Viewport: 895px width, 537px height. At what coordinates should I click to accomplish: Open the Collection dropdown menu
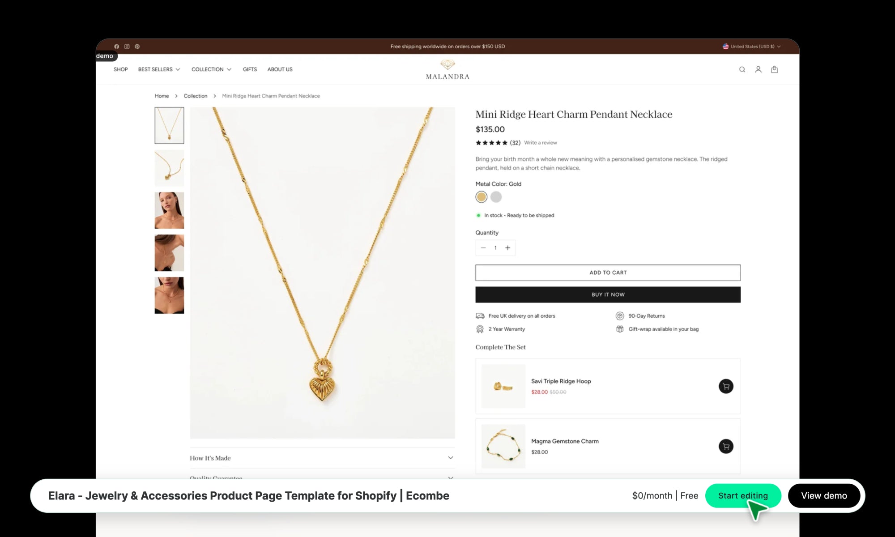click(x=211, y=69)
